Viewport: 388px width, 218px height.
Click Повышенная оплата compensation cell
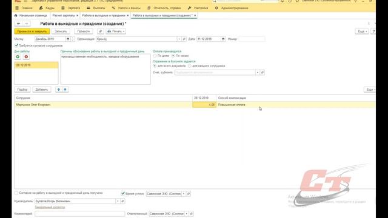pyautogui.click(x=296, y=105)
